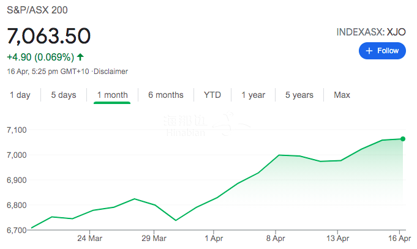Image resolution: width=417 pixels, height=249 pixels.
Task: Click the S&P/ASX 200 title
Action: (x=37, y=10)
